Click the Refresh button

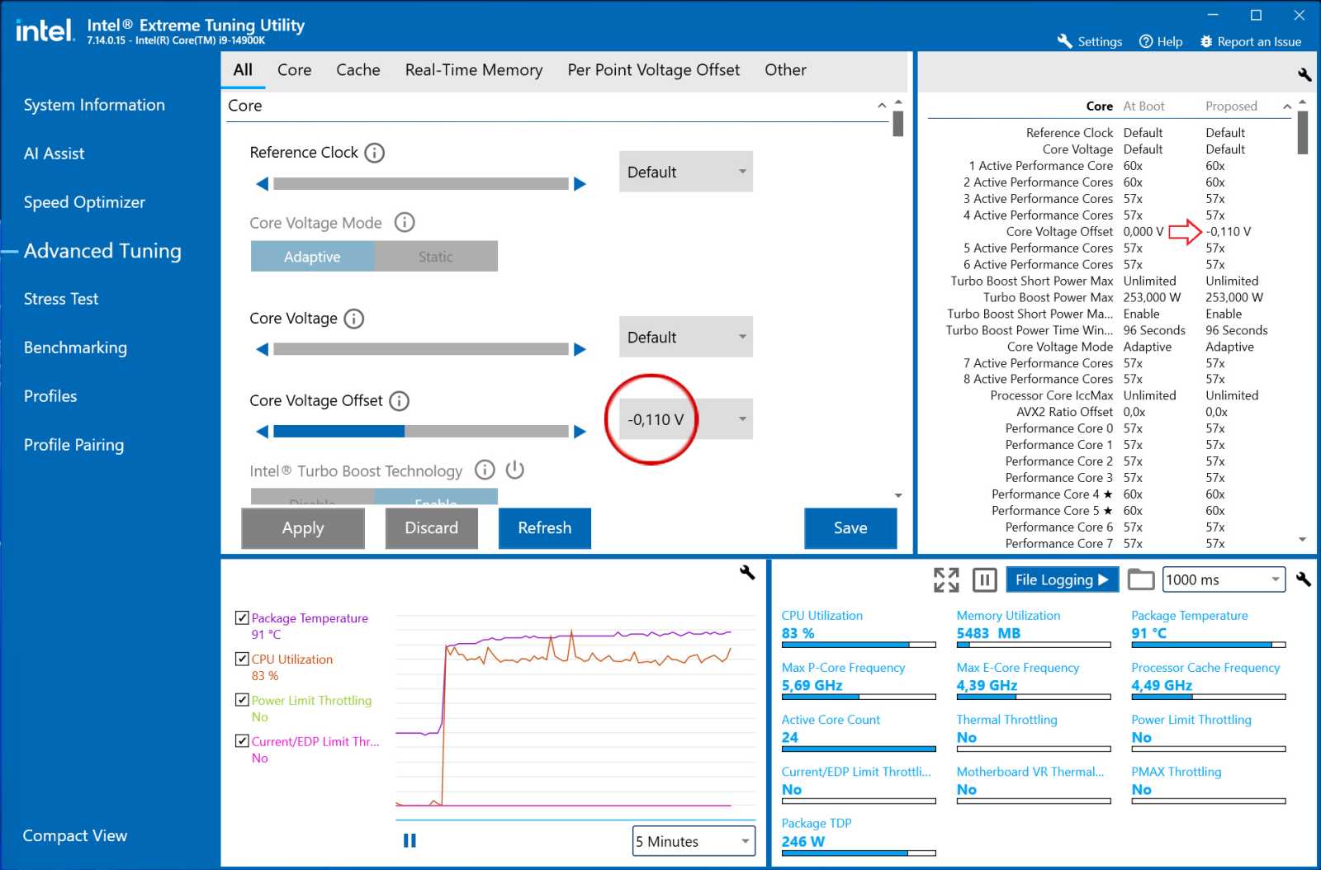click(545, 528)
